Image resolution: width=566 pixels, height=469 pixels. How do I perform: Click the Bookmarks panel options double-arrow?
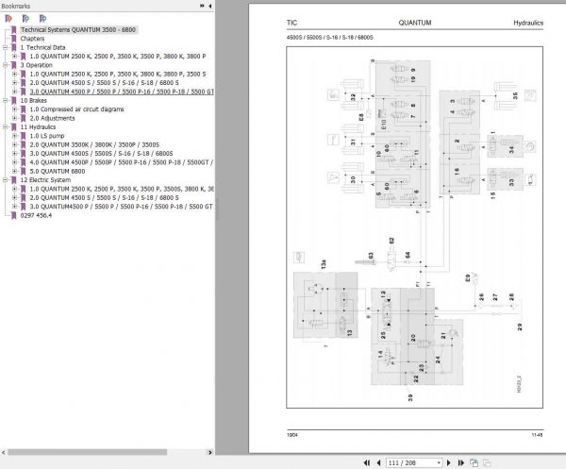[202, 6]
